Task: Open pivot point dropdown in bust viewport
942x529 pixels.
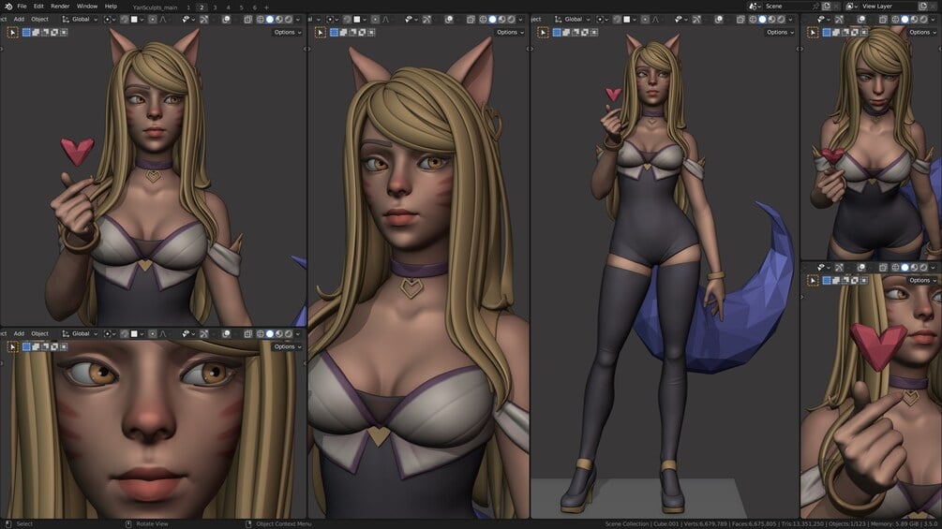Action: pyautogui.click(x=110, y=19)
